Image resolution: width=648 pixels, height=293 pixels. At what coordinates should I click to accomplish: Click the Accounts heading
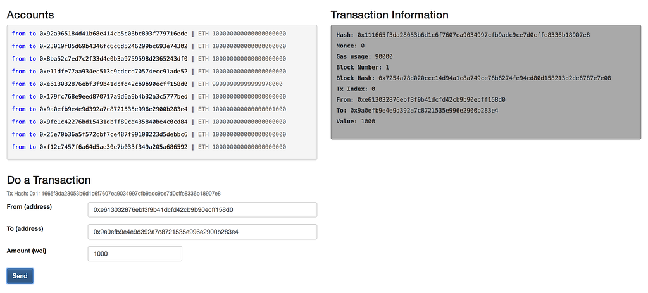pyautogui.click(x=30, y=15)
